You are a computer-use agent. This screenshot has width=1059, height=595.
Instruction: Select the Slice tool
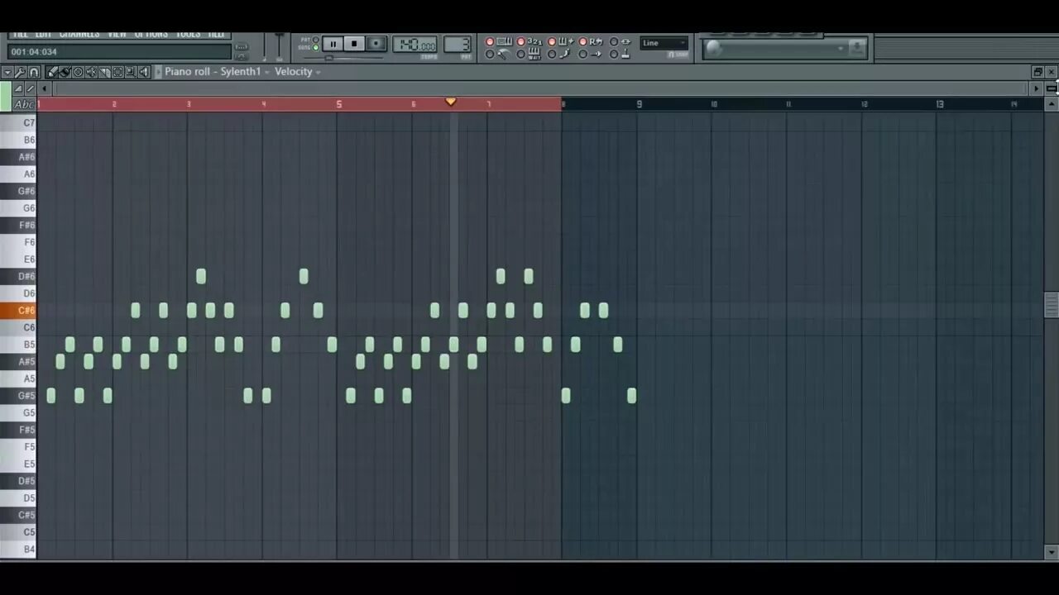104,72
